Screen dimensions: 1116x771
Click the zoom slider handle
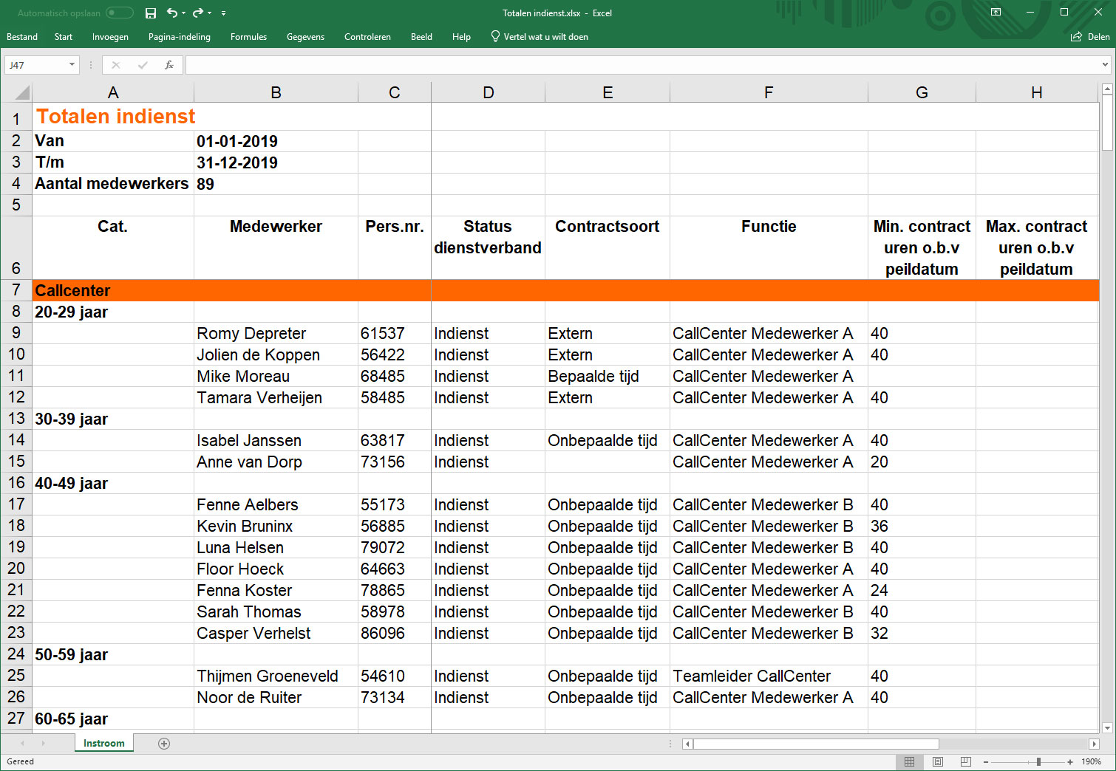(1038, 761)
